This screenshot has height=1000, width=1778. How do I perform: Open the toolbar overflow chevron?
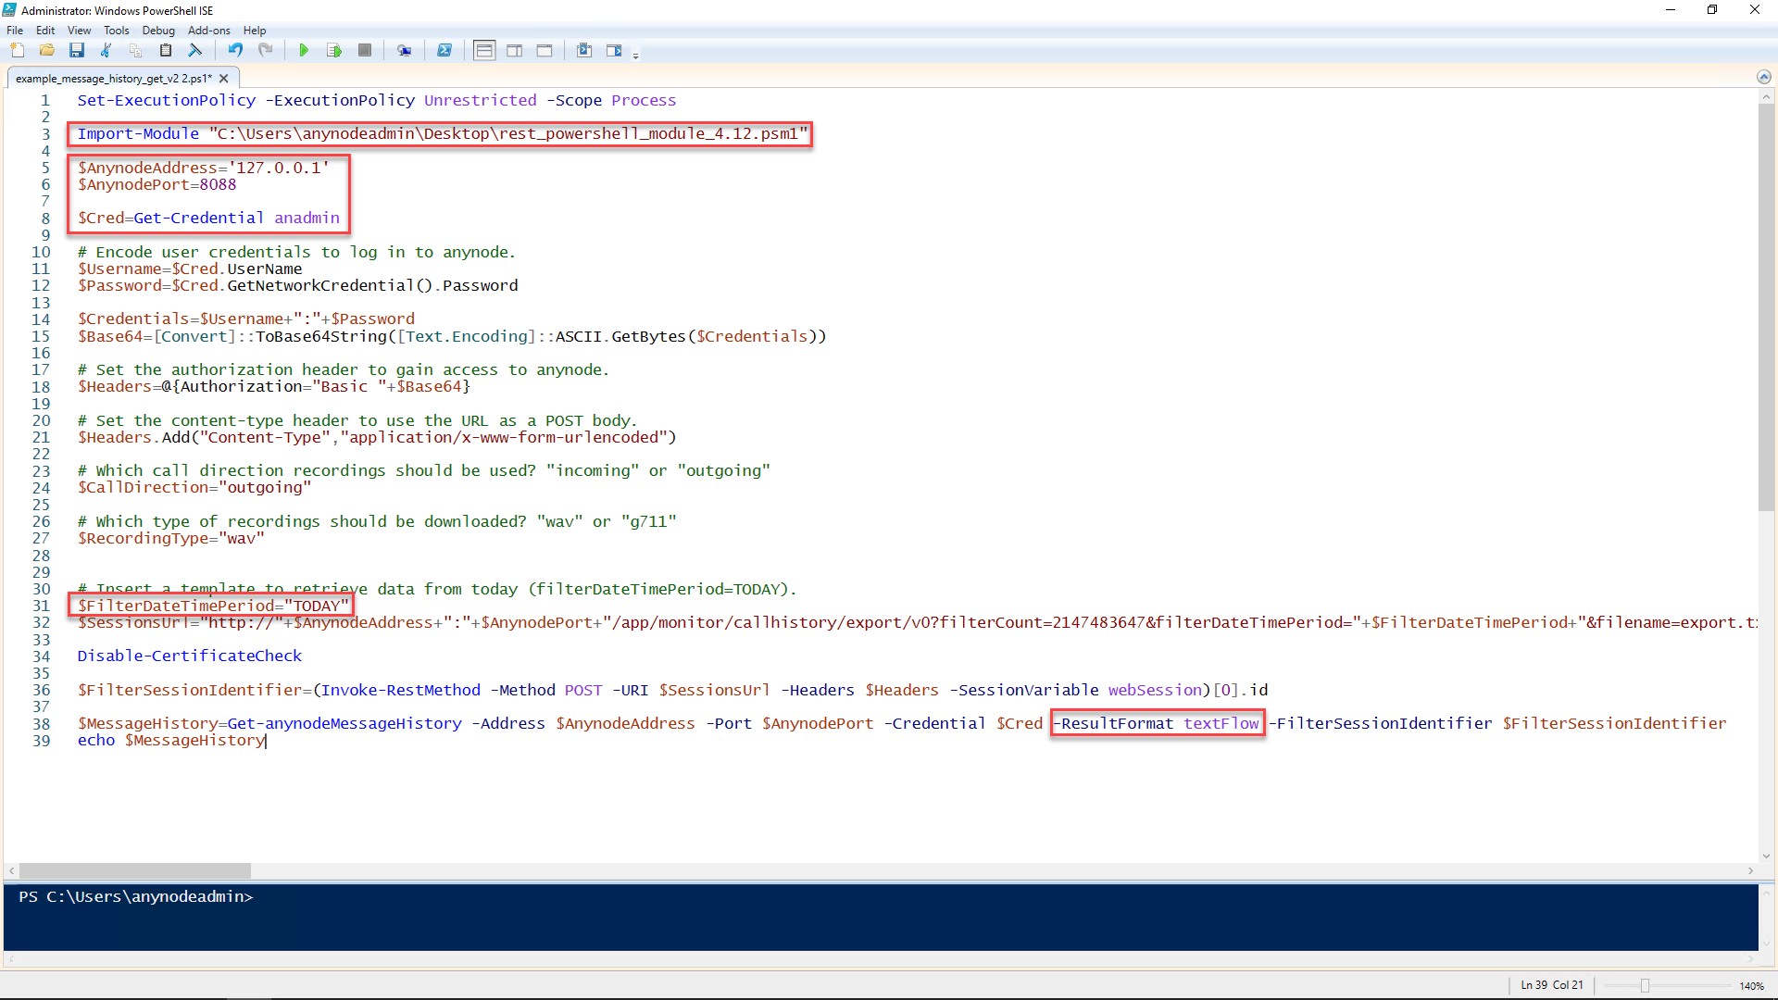coord(637,54)
